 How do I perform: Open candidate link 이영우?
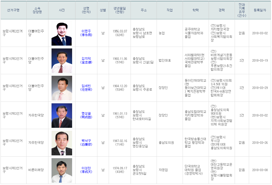[86, 33]
